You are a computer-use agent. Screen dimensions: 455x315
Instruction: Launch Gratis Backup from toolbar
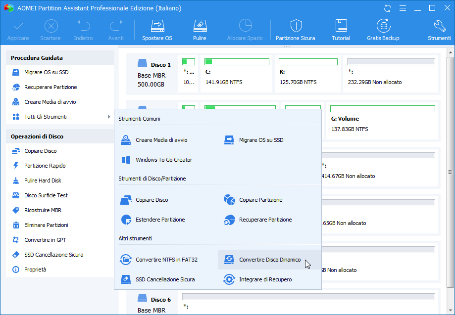coord(383,30)
